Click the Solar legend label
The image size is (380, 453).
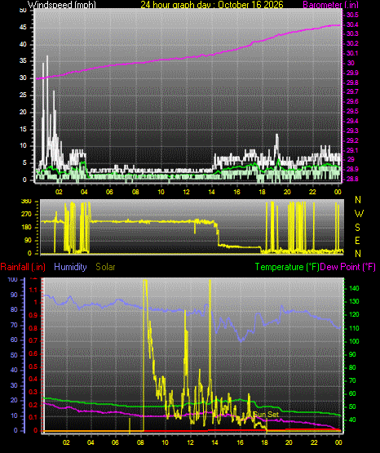point(105,267)
